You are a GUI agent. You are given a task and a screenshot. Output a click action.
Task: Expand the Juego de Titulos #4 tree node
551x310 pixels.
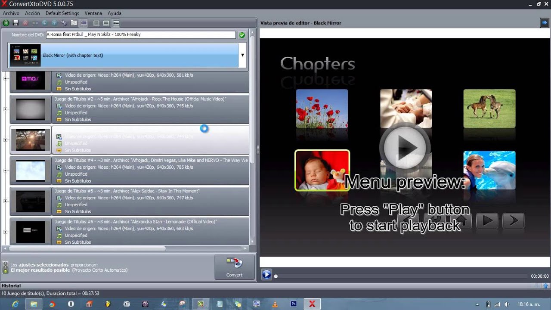(6, 170)
